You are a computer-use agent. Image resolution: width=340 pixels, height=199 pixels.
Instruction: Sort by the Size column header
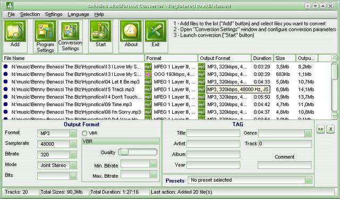click(x=285, y=58)
